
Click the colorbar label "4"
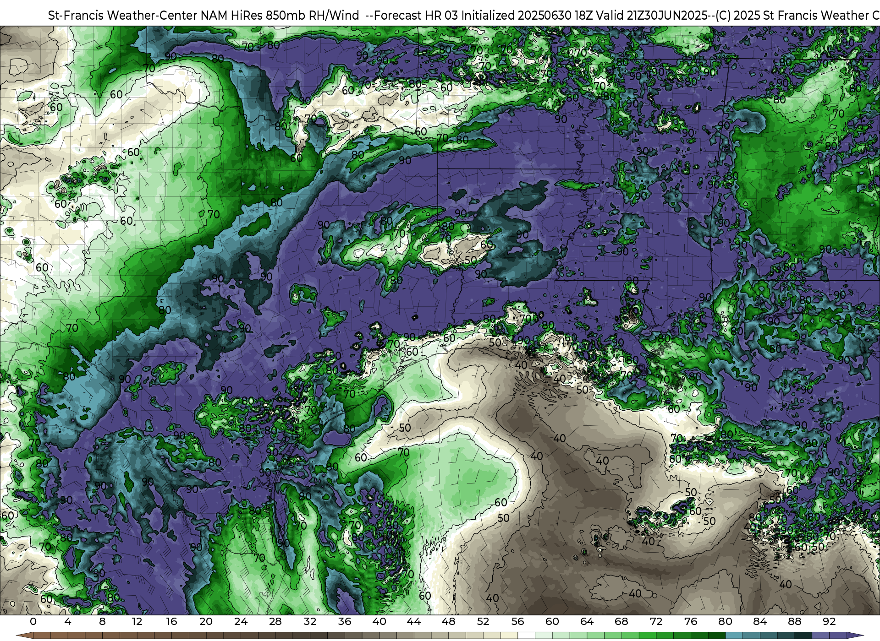tap(68, 621)
